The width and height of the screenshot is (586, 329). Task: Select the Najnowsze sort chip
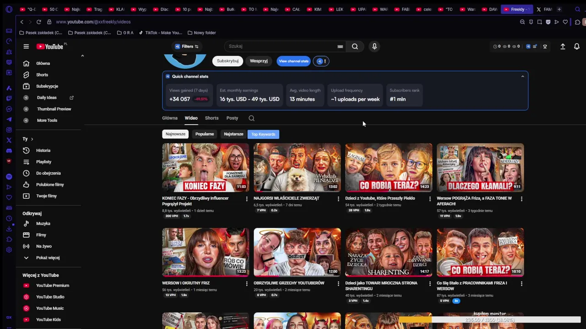[x=175, y=134]
